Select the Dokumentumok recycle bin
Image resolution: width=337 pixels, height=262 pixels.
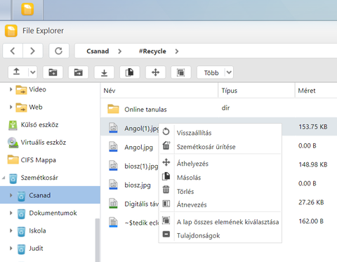(x=53, y=213)
